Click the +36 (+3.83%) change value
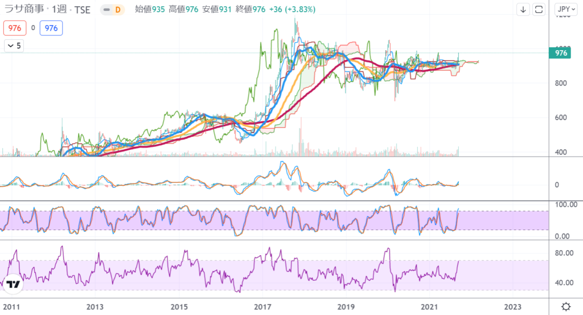583x315 pixels. pos(292,9)
